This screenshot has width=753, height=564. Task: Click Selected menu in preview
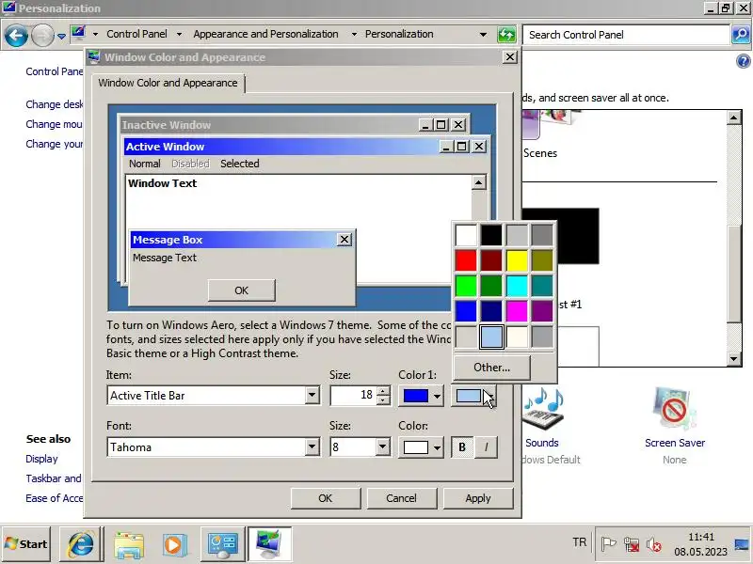(x=240, y=164)
